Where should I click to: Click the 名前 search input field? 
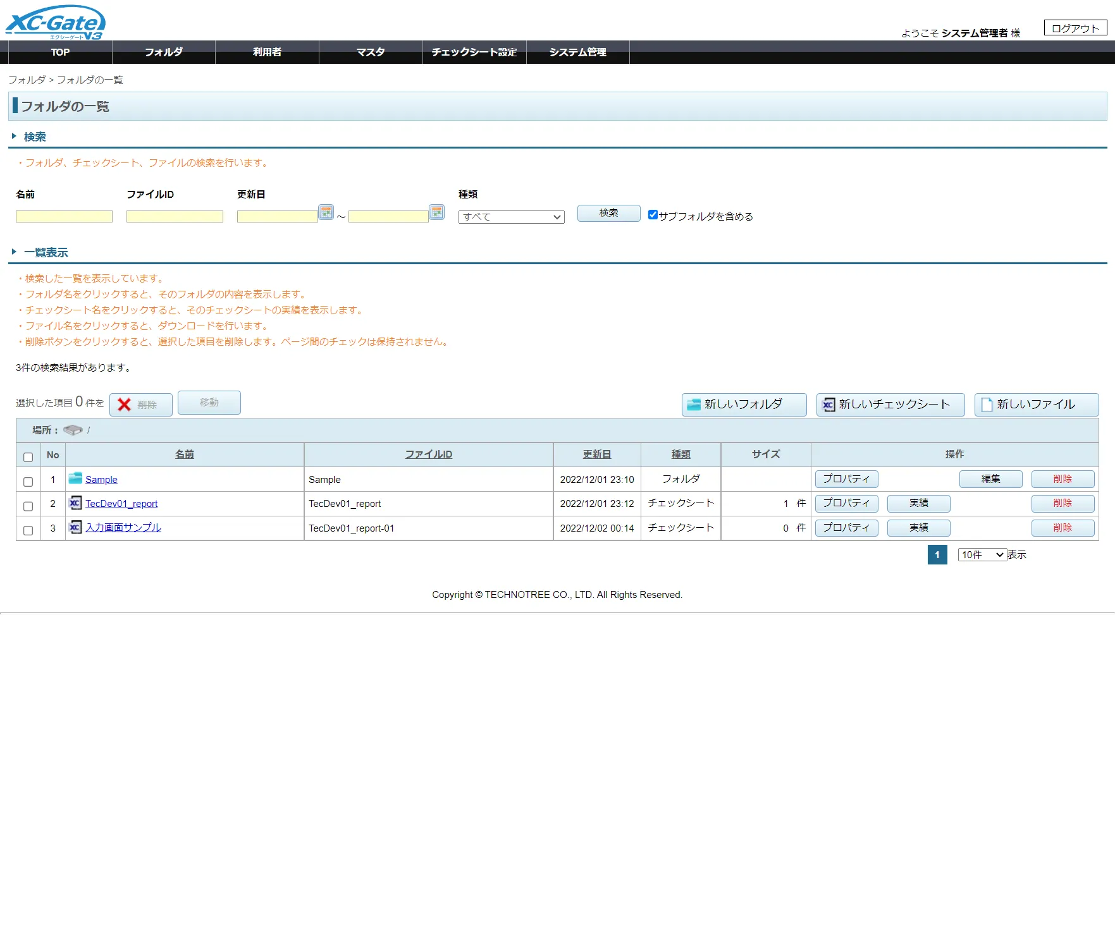[64, 217]
